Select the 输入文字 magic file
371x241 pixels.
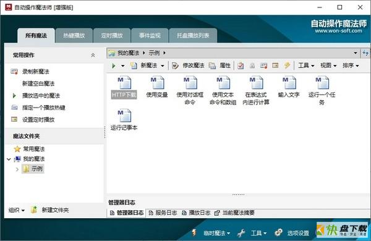(289, 87)
